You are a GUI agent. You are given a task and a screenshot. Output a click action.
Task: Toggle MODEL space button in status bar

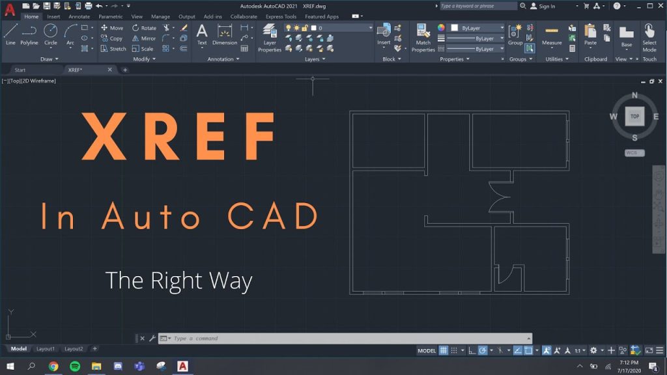pyautogui.click(x=427, y=351)
